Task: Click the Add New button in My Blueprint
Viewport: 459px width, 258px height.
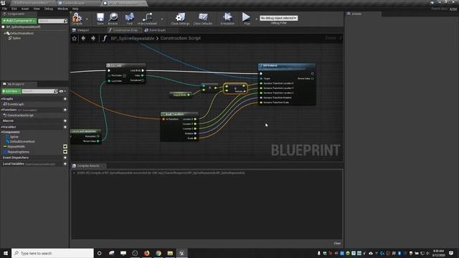Action: (x=11, y=91)
